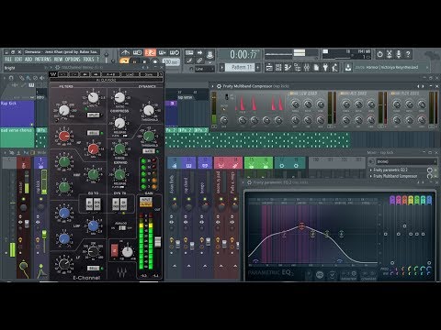This screenshot has width=441, height=330.
Task: Click the HQ button in Parametric EQ 2
Action: (x=320, y=275)
